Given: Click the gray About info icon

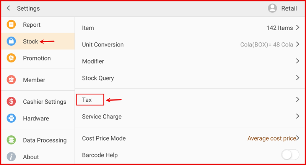Looking at the screenshot, I should point(11,157).
